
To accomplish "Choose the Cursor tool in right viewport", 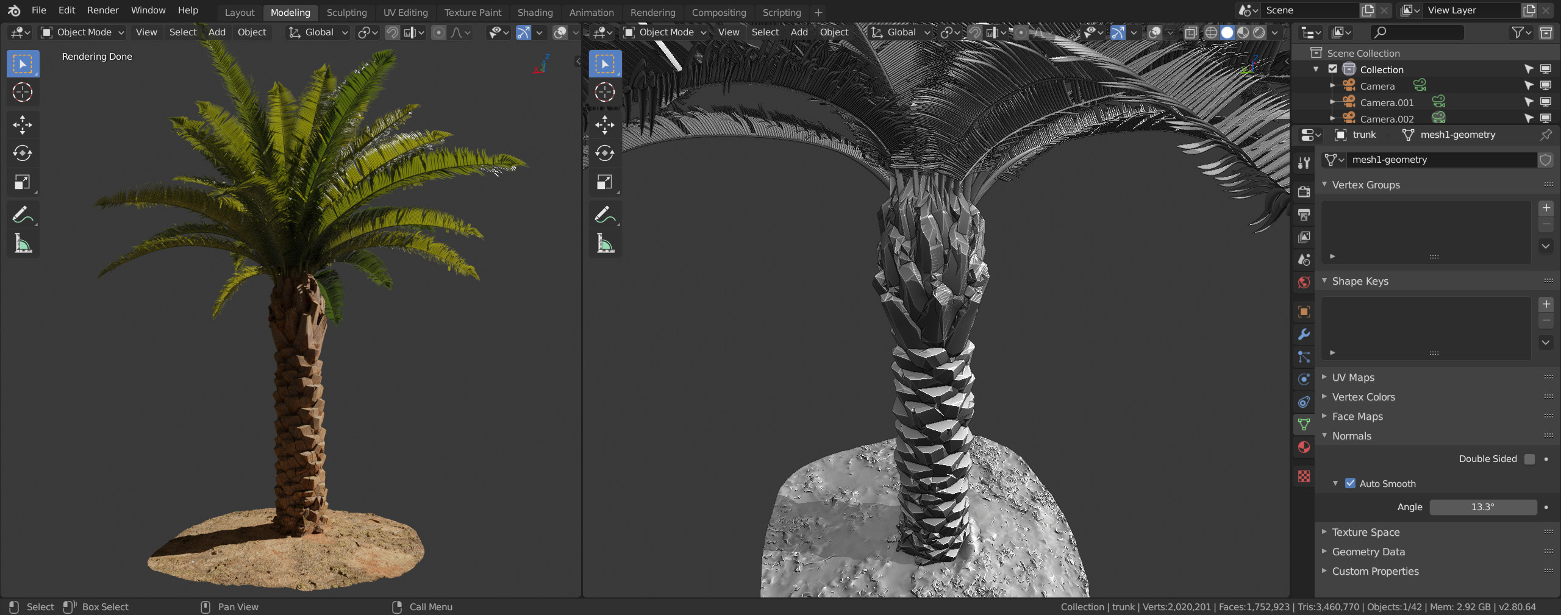I will (x=605, y=92).
